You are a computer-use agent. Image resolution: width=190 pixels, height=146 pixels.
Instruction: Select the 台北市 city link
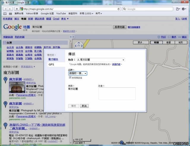coord(10,47)
